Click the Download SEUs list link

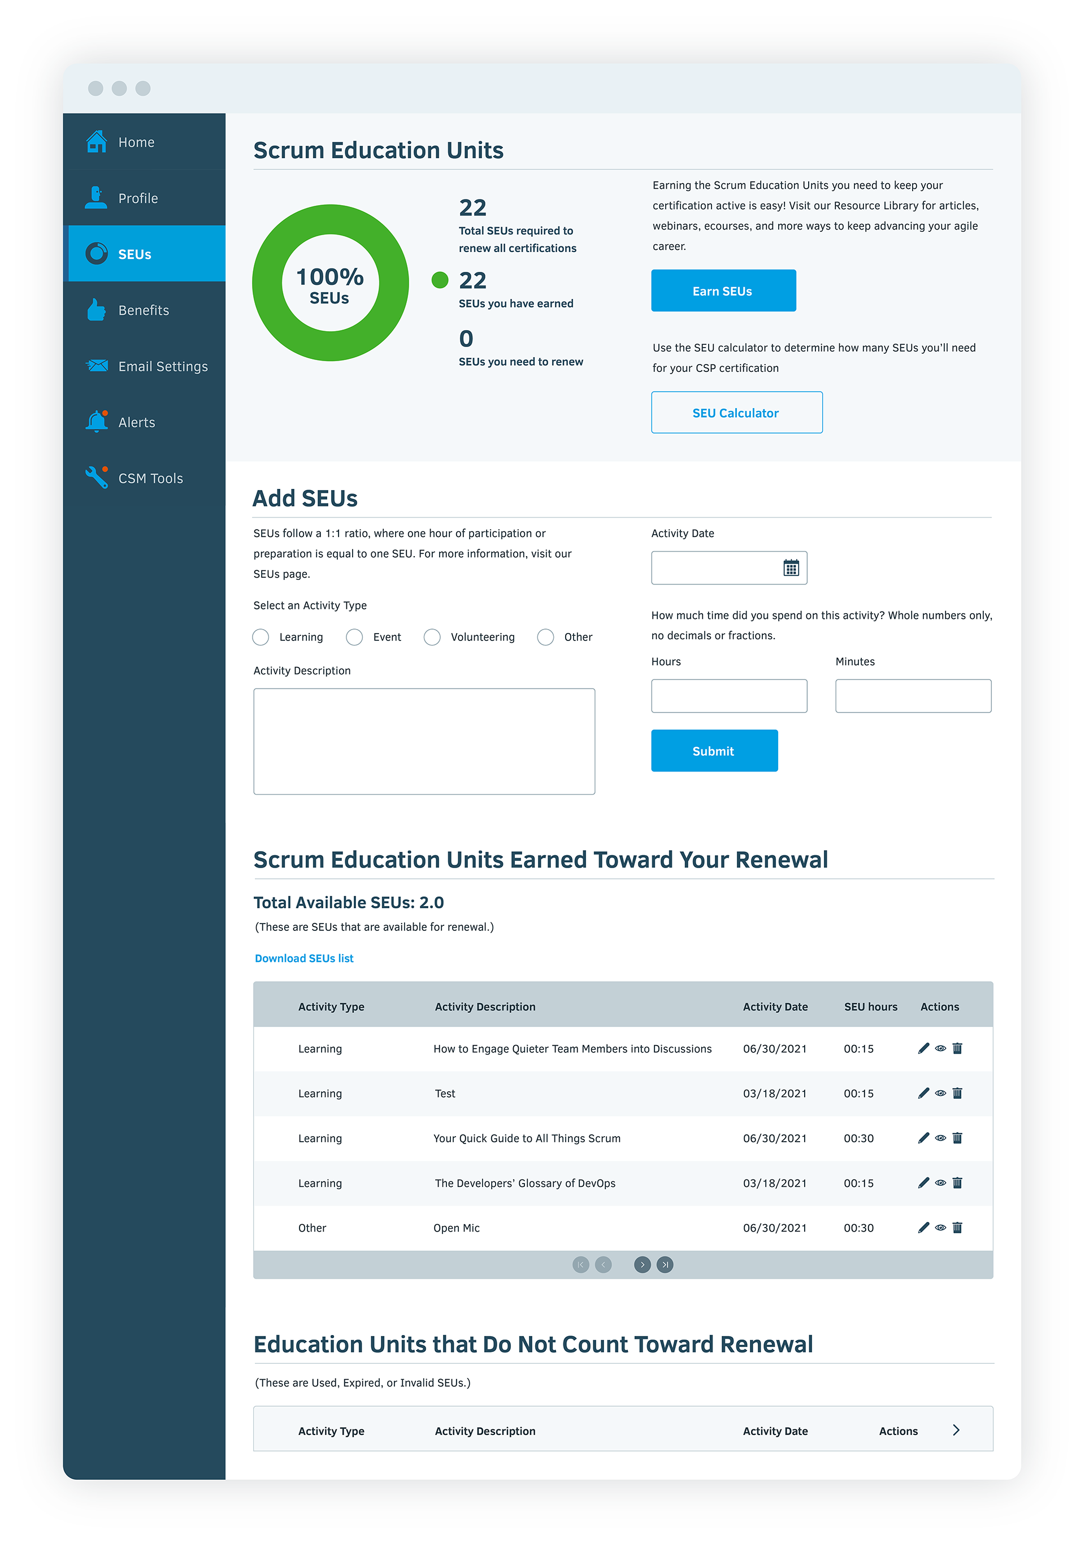(303, 959)
